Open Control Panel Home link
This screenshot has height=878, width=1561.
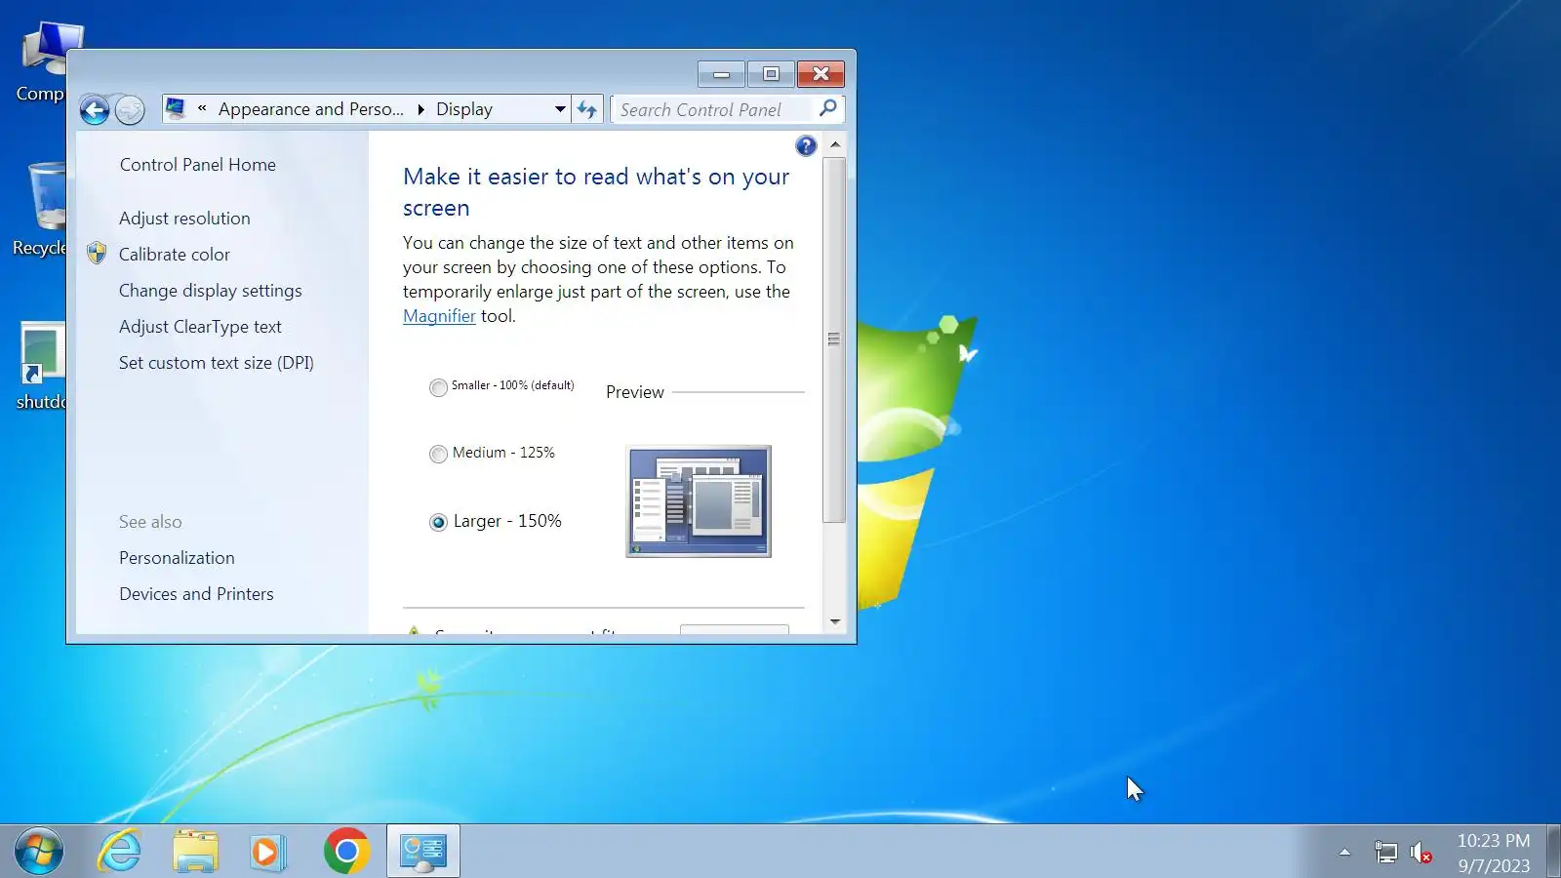click(198, 165)
